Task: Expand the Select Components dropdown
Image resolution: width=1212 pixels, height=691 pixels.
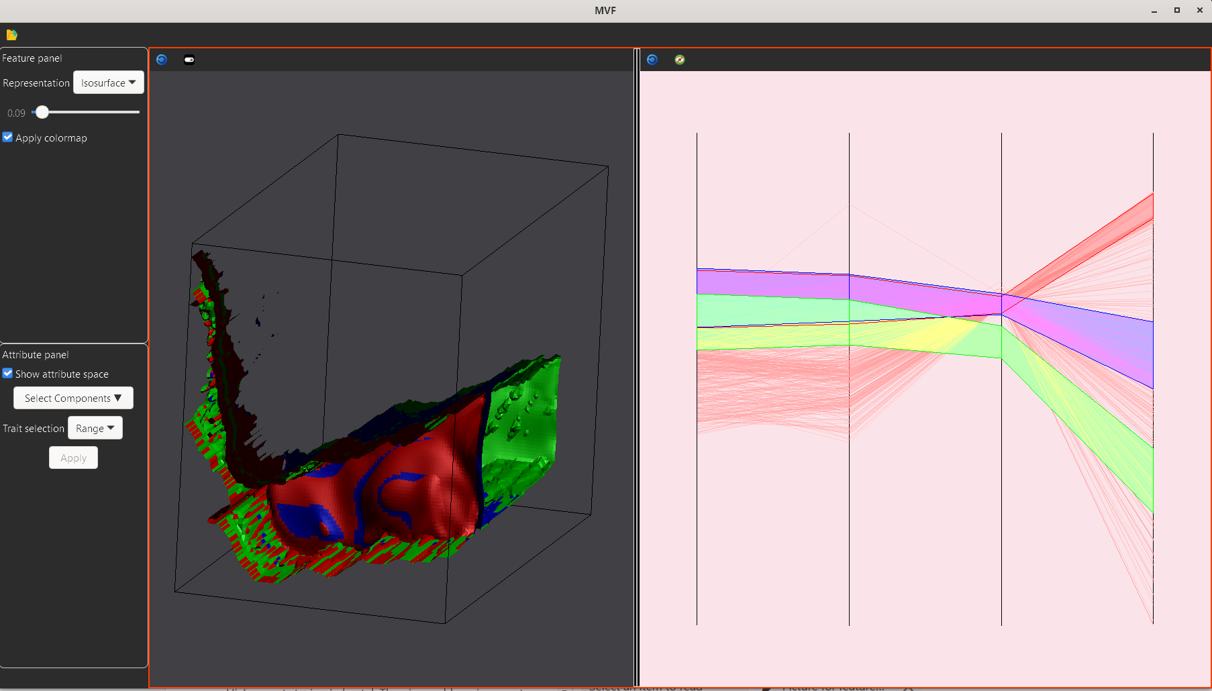Action: click(73, 398)
